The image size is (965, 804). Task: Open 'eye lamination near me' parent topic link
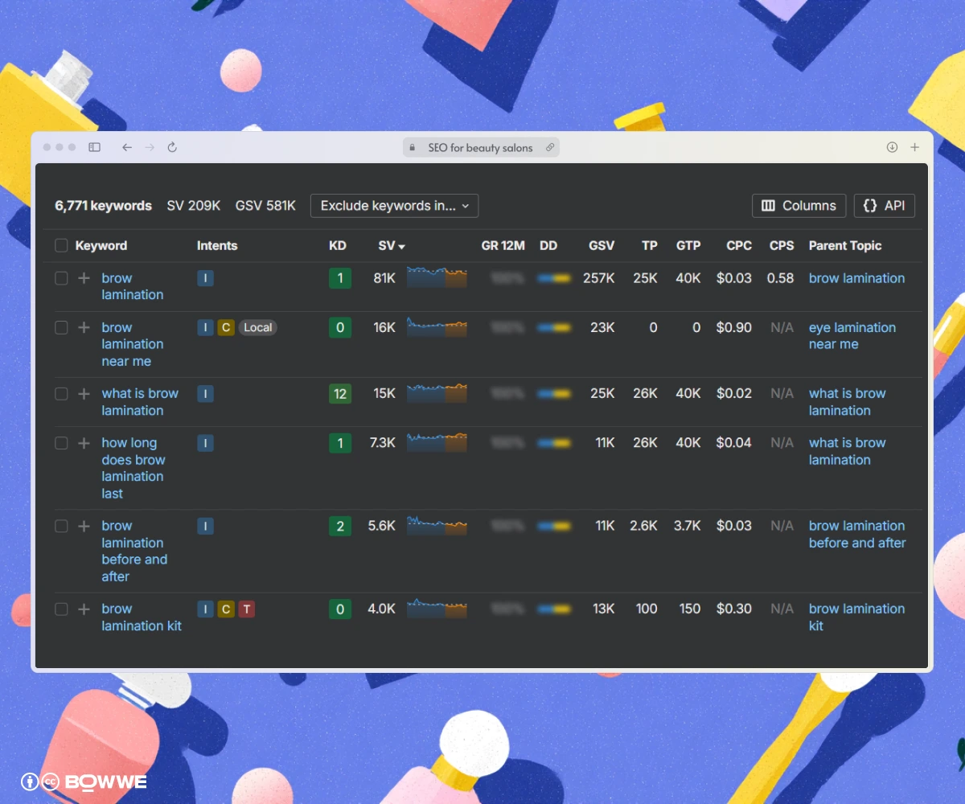coord(852,336)
